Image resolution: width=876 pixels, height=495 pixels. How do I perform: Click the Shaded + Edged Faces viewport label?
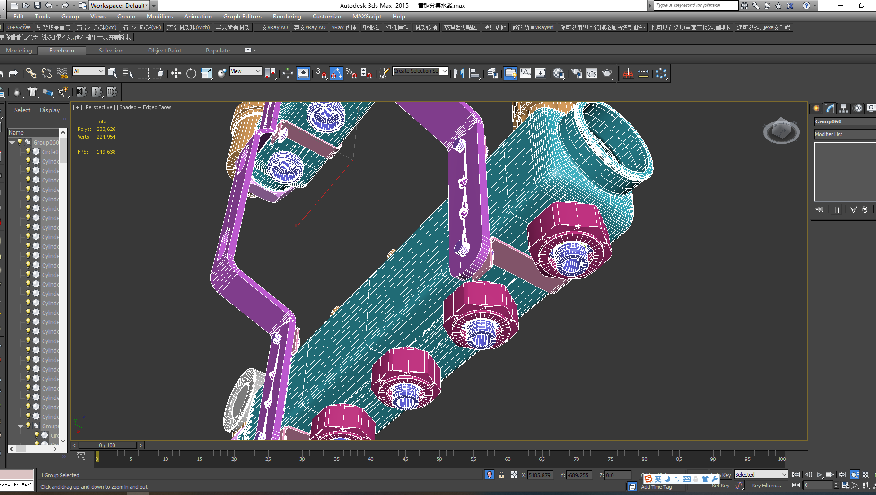click(146, 107)
